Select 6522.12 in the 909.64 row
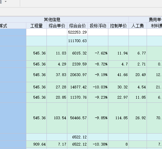This screenshot has height=149, width=162. pos(78,144)
